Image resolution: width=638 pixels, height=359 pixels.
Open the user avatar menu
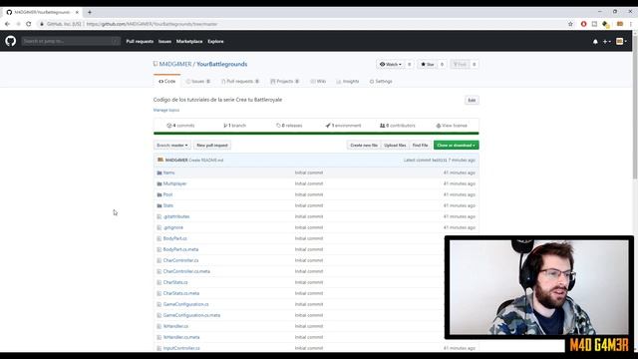coord(621,41)
